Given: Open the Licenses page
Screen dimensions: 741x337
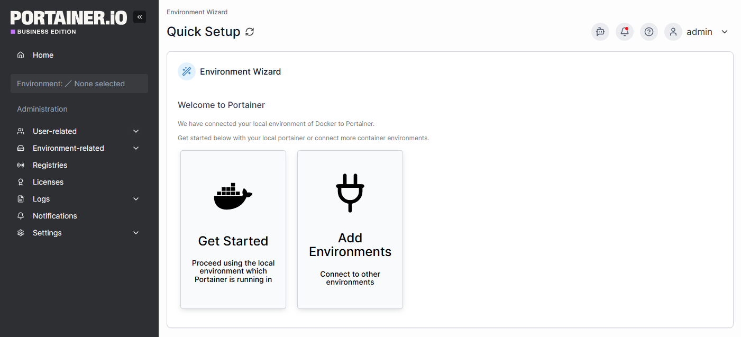Looking at the screenshot, I should tap(48, 182).
